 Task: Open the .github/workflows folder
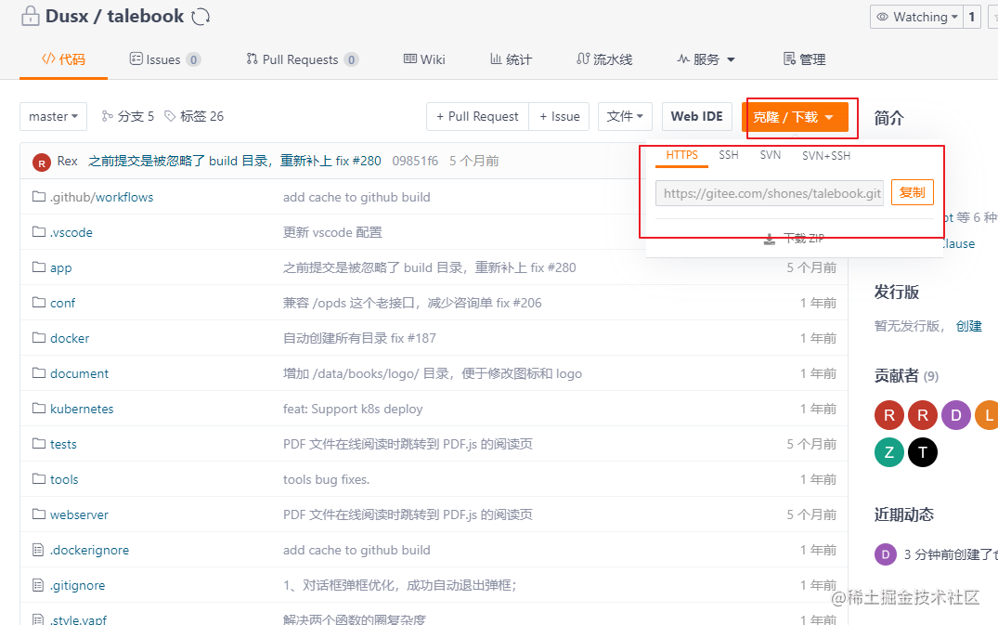[102, 197]
